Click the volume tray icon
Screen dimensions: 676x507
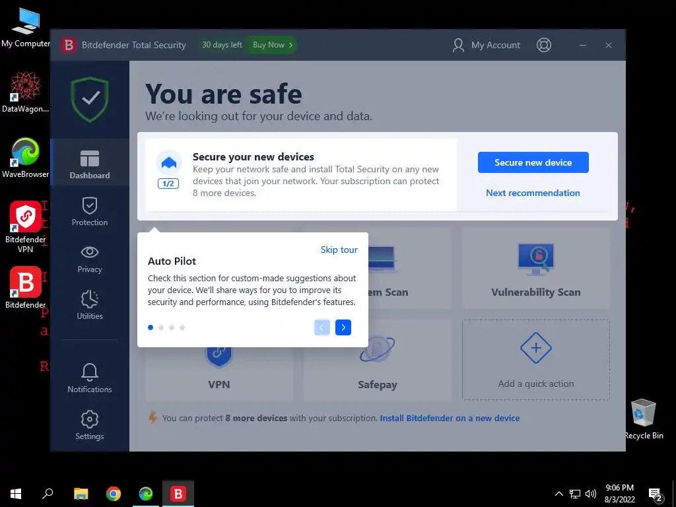(x=591, y=494)
